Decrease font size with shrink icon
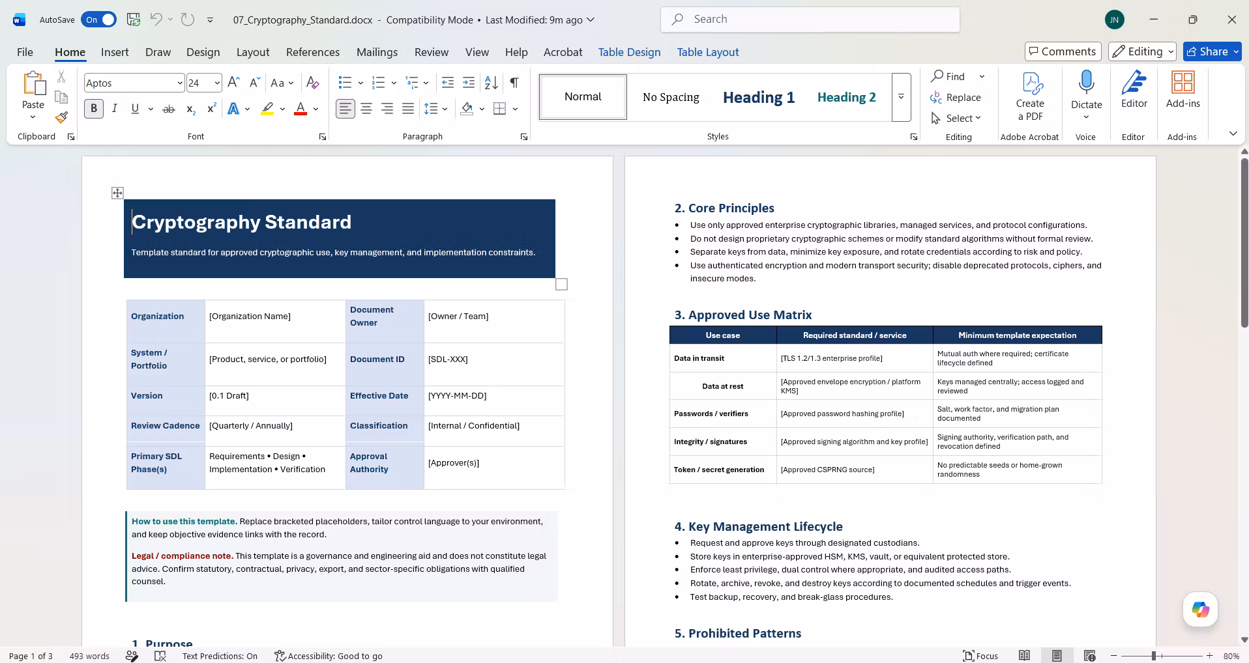This screenshot has height=663, width=1249. pos(255,83)
